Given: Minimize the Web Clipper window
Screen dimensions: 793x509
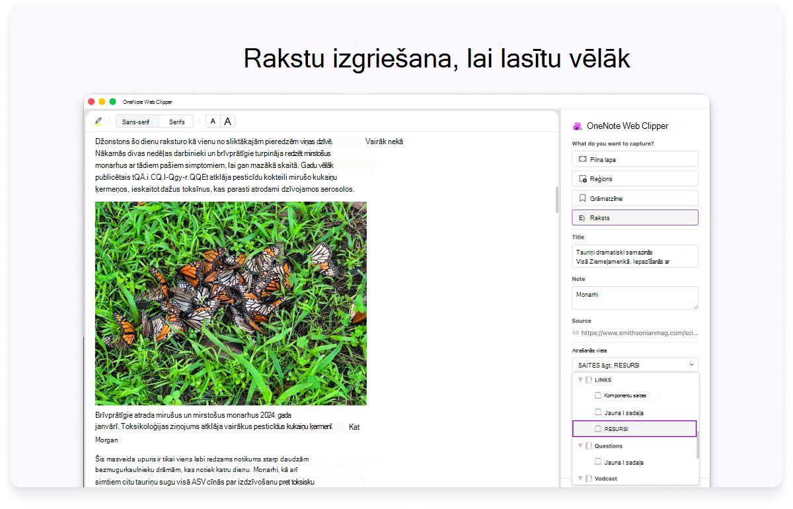Looking at the screenshot, I should coord(102,102).
